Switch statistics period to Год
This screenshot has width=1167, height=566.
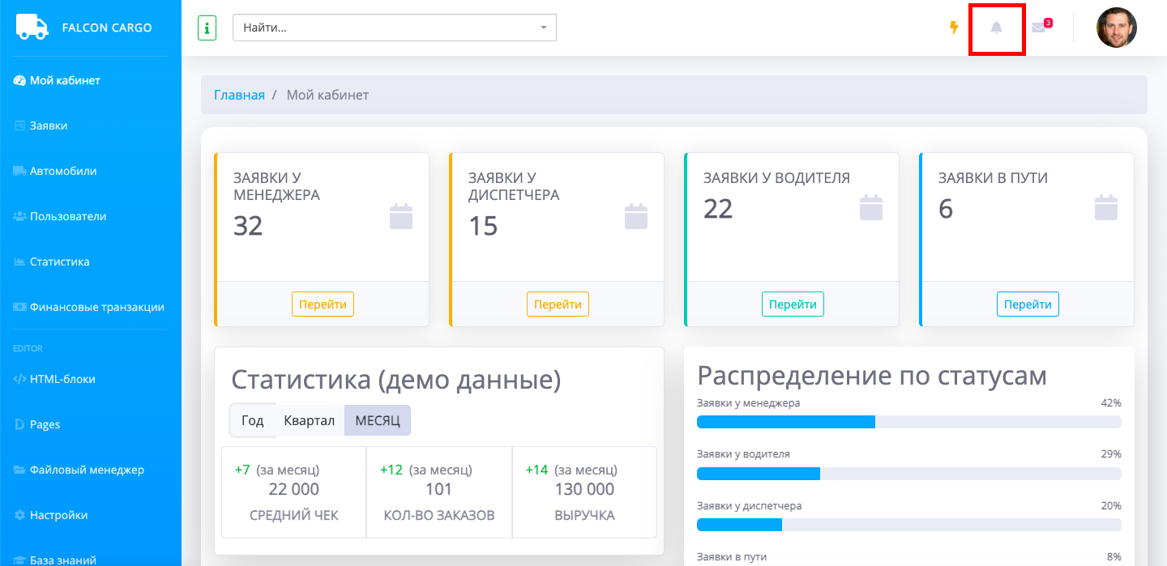coord(253,421)
